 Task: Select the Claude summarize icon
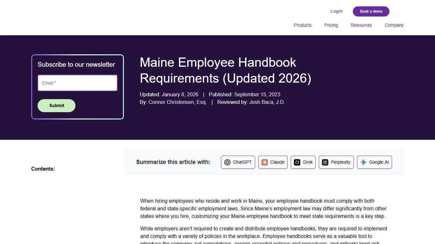pos(265,162)
